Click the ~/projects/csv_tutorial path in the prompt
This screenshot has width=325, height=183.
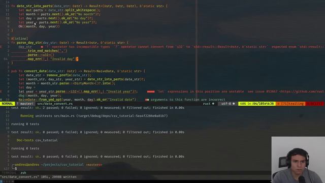[x=62, y=165]
